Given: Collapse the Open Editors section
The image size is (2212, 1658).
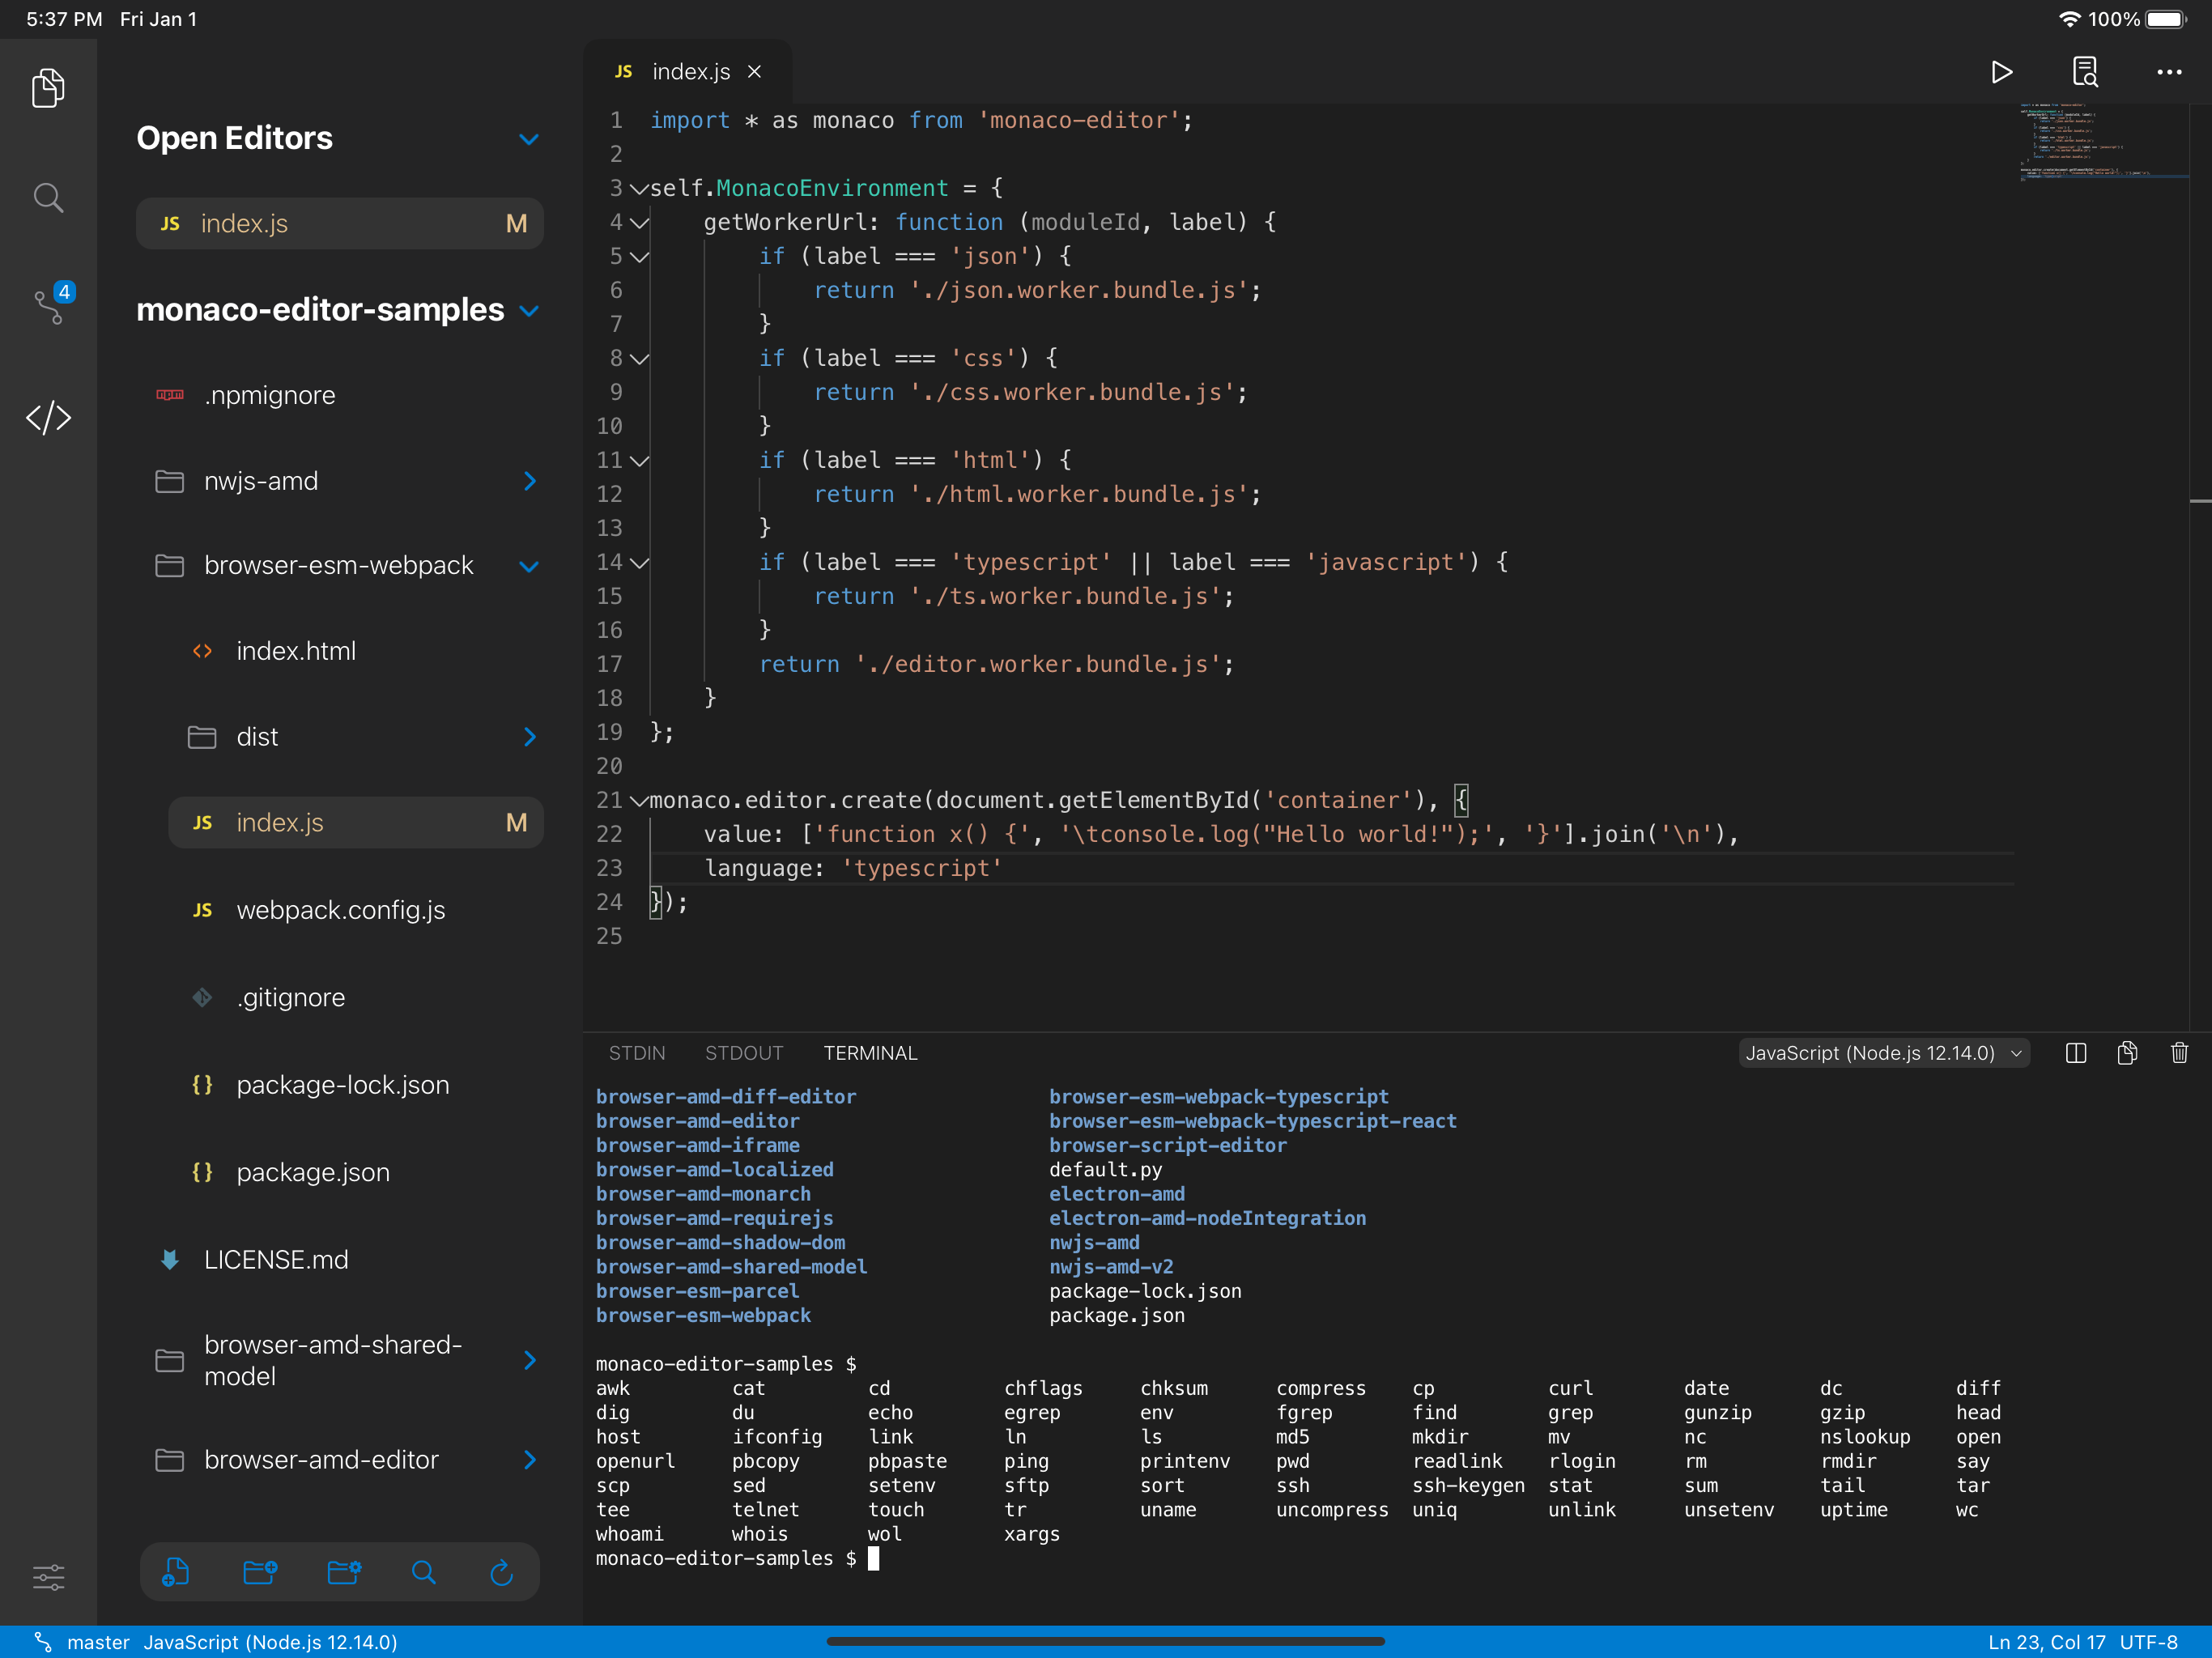Looking at the screenshot, I should point(529,139).
